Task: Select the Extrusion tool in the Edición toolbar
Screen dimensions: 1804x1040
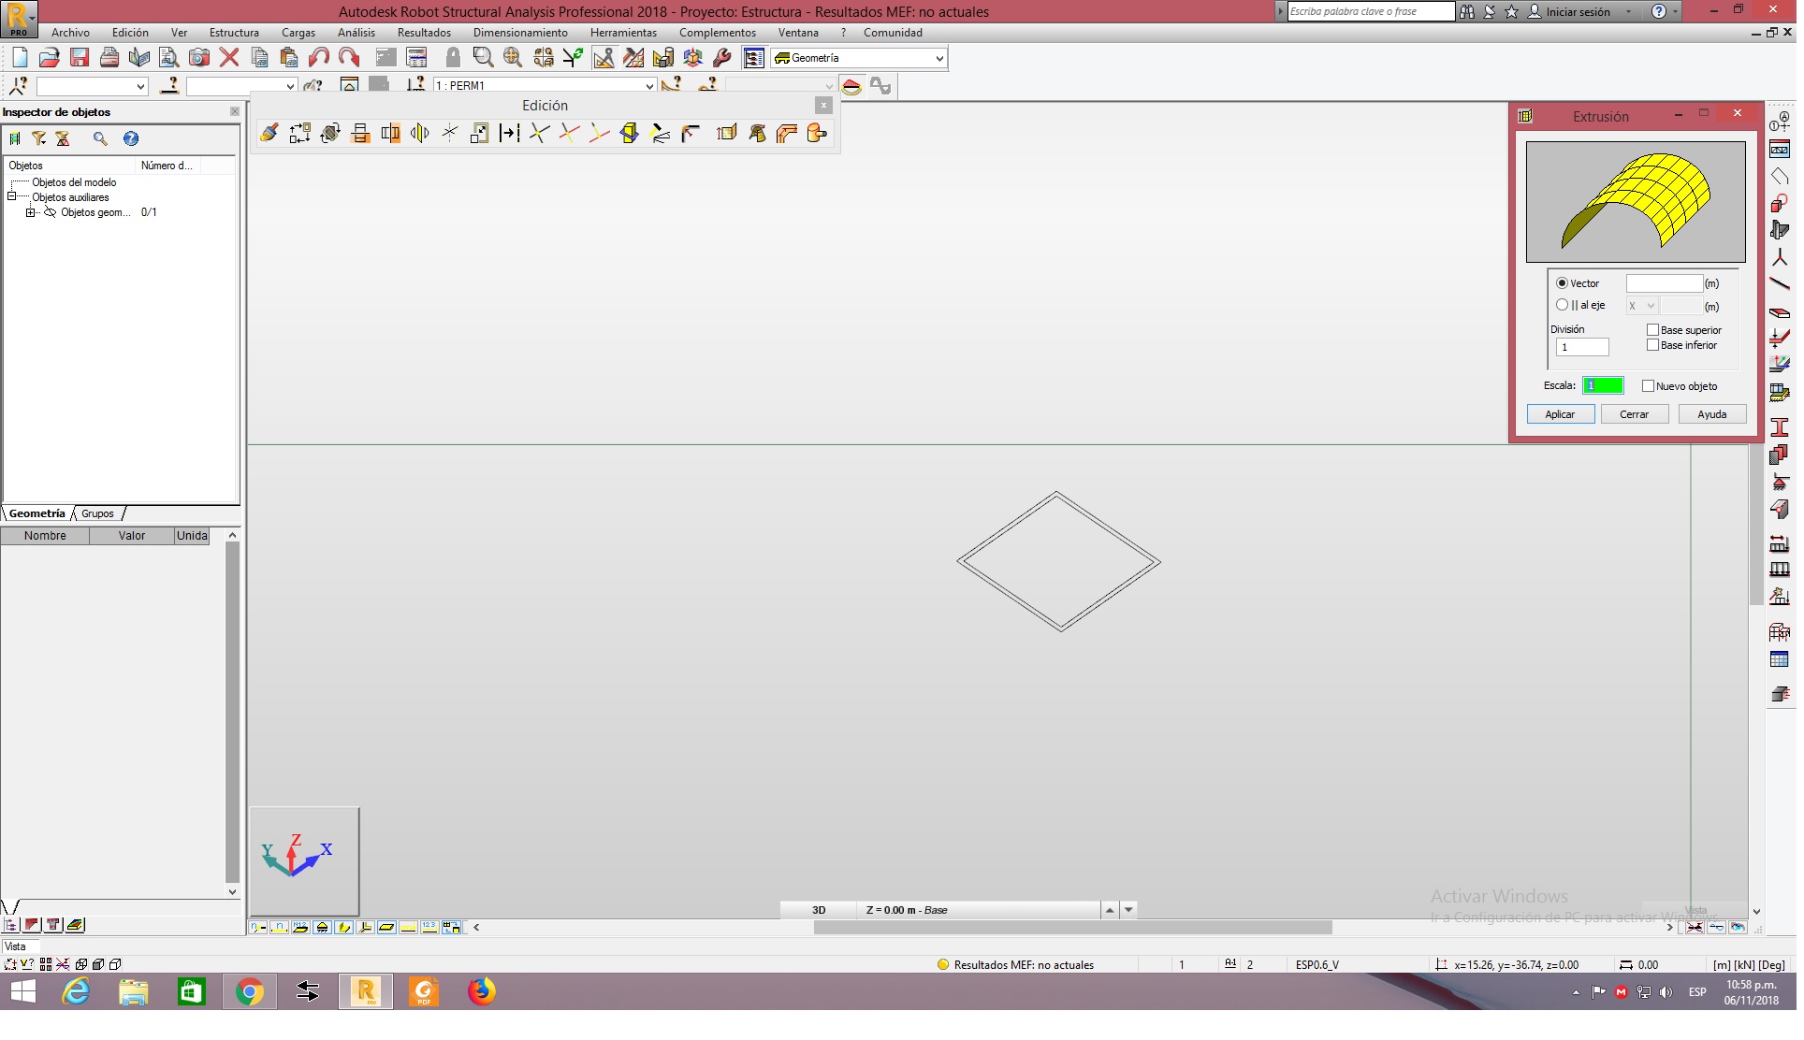Action: 727,134
